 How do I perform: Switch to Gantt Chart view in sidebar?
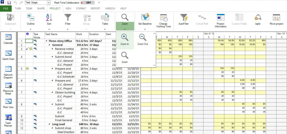8,55
